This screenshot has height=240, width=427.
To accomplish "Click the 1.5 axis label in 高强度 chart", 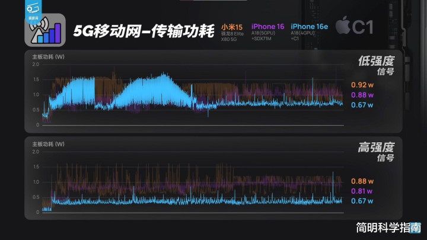I will (x=36, y=167).
